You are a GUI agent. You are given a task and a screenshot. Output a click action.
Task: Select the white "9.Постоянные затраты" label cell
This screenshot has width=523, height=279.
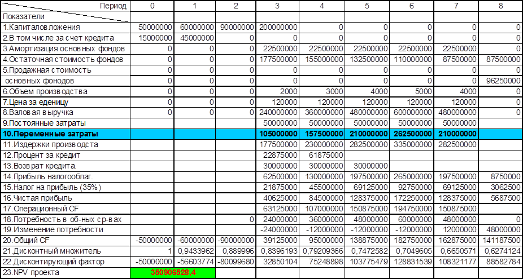point(65,123)
